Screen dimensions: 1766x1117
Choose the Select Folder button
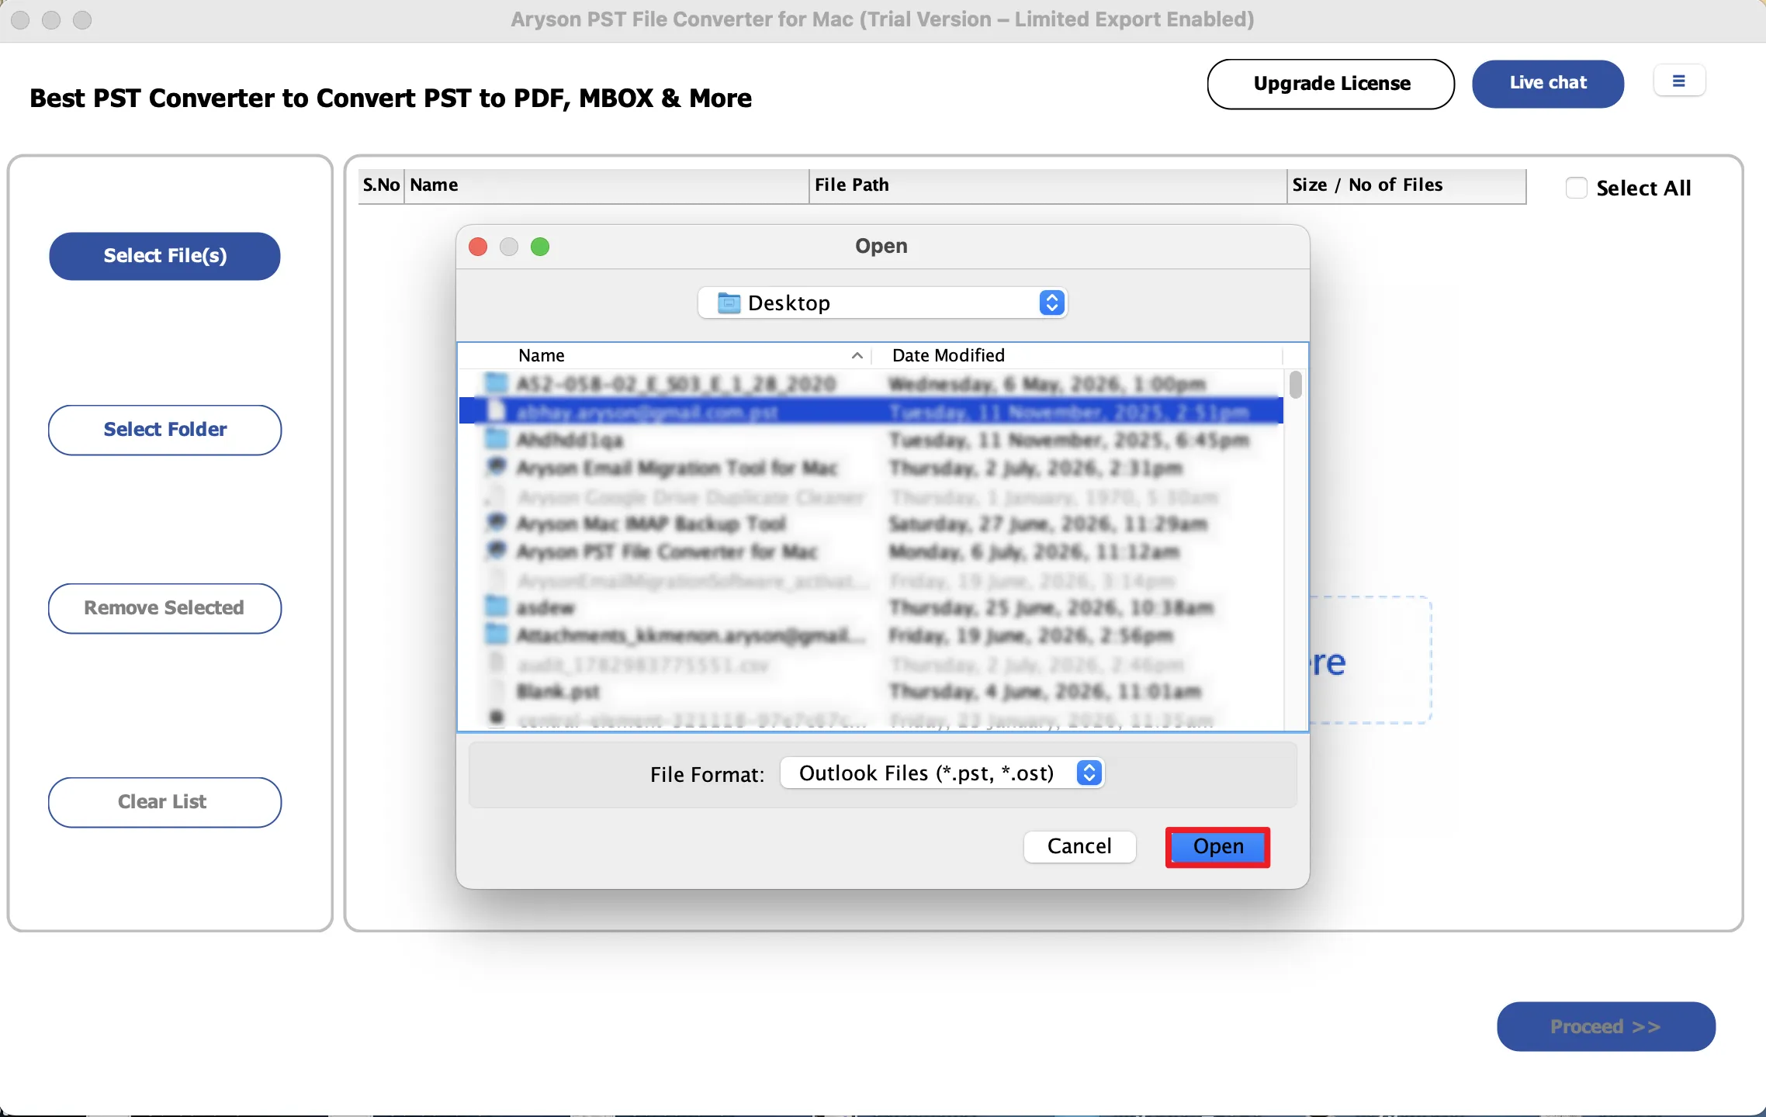[x=164, y=430]
